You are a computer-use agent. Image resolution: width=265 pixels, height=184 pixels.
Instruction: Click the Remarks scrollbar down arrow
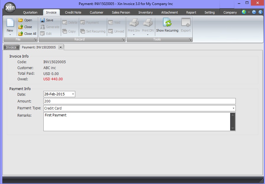coord(233,128)
